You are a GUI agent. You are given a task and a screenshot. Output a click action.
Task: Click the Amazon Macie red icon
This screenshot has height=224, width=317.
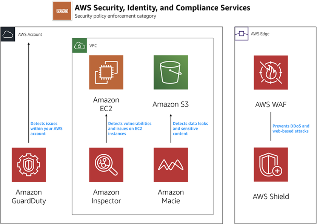171,164
